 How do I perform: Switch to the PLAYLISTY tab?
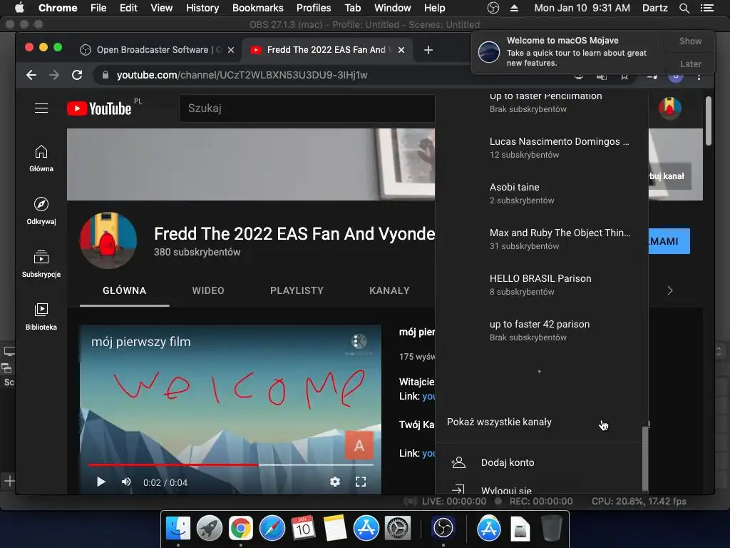pos(297,291)
